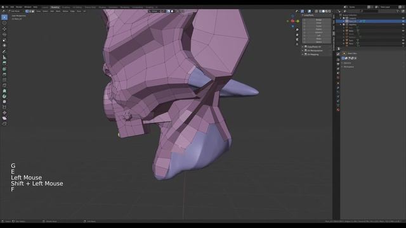Hide the highlighted object via its eye icon
The height and width of the screenshot is (228, 406).
403,21
